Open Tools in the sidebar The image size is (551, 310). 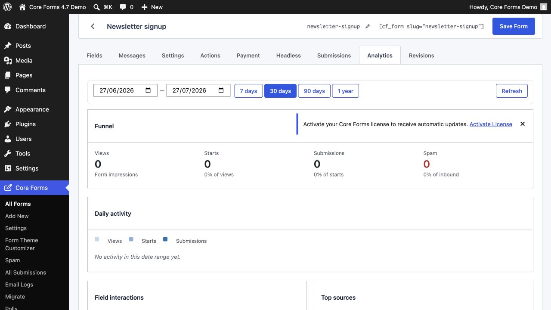click(34, 153)
